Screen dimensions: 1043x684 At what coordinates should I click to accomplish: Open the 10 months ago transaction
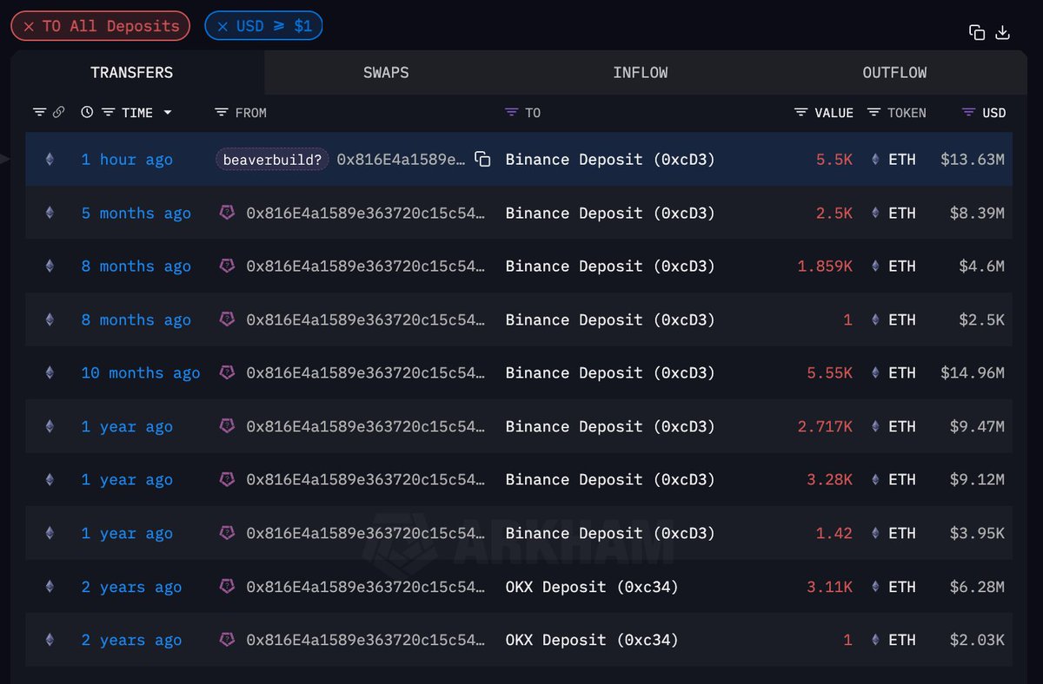(141, 373)
